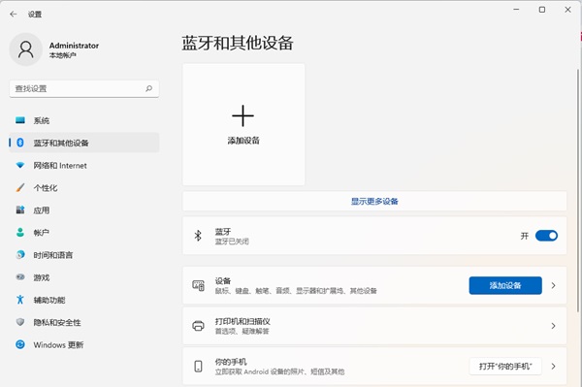582x387 pixels.
Task: Click the 蓝牙和其他设备 page heading
Action: point(238,43)
